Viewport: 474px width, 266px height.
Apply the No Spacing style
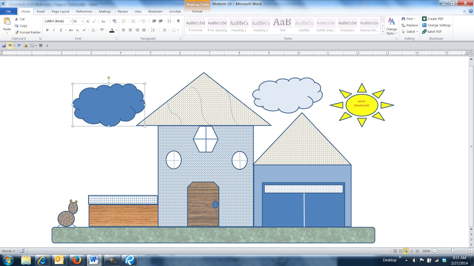[x=217, y=26]
